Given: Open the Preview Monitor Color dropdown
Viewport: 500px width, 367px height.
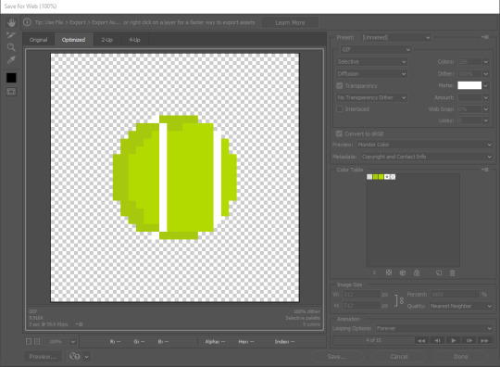Looking at the screenshot, I should [424, 145].
